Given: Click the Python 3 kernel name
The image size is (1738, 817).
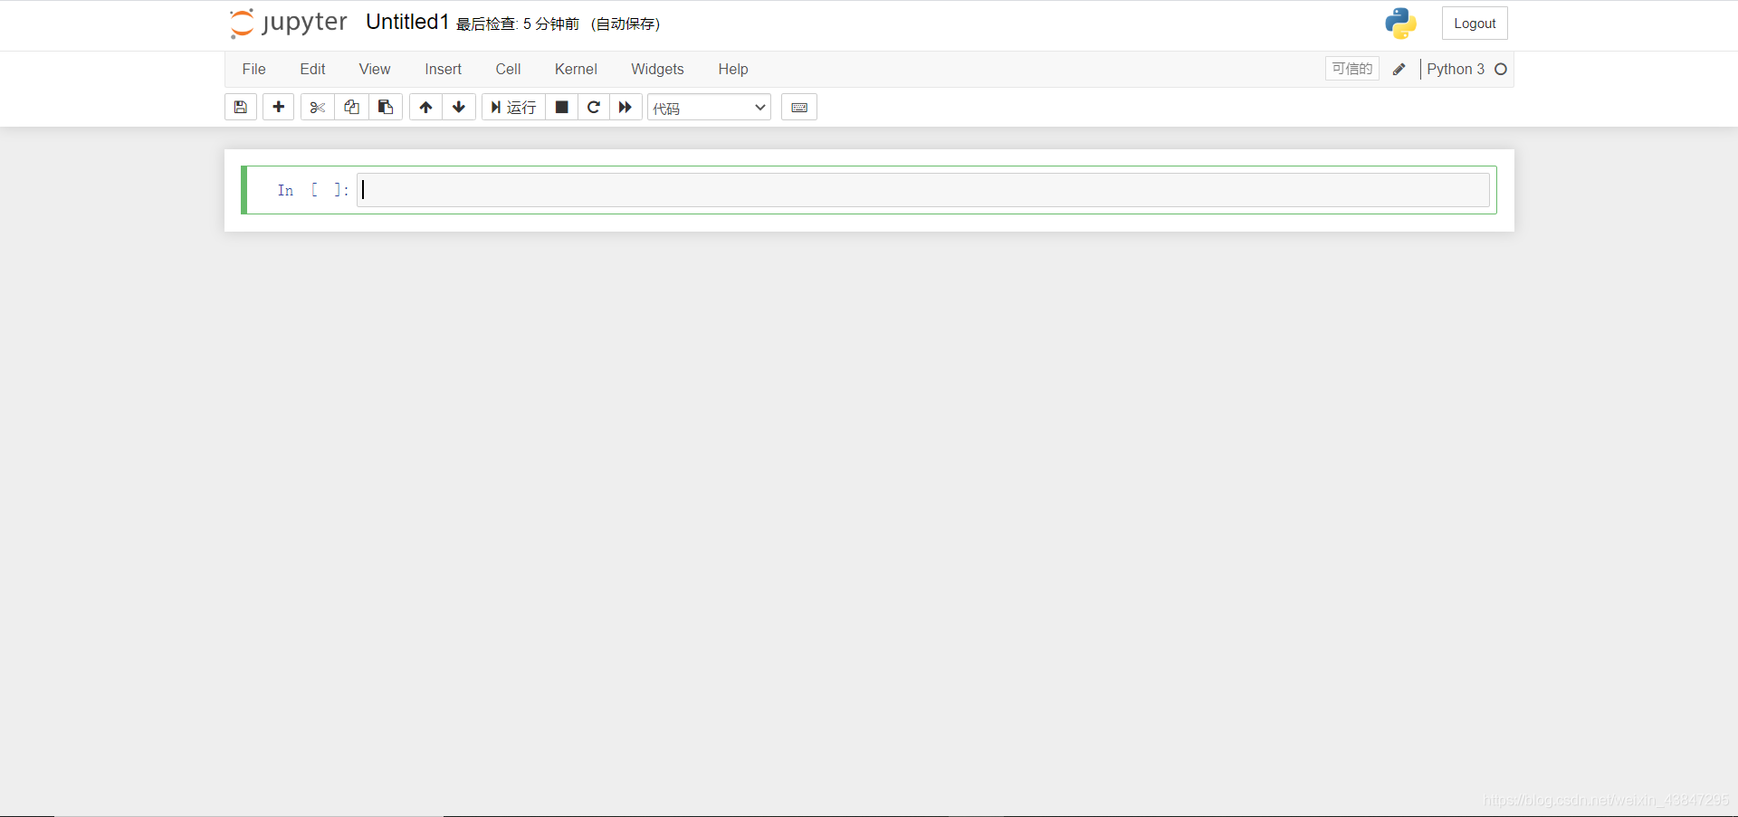Looking at the screenshot, I should [1456, 69].
